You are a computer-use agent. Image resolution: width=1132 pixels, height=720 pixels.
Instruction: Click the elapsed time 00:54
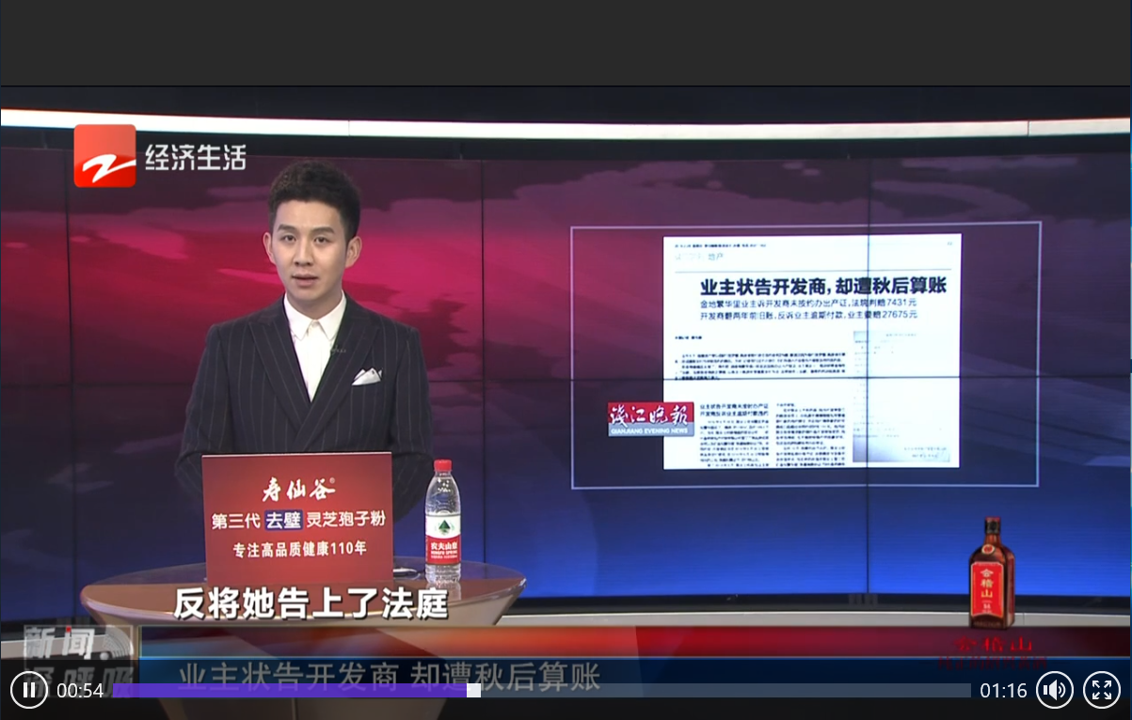80,691
